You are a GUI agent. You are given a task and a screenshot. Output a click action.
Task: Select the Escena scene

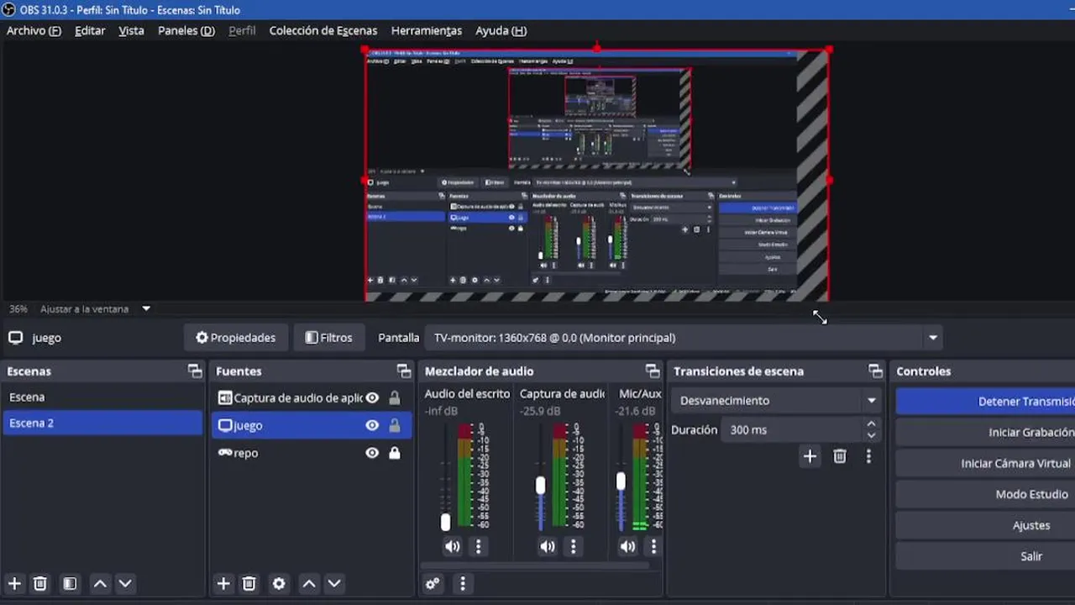(x=102, y=397)
